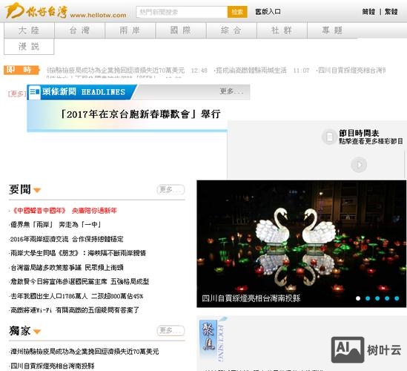This screenshot has width=407, height=371.
Task: Open the 台灣 navigation tab
Action: pos(79,30)
